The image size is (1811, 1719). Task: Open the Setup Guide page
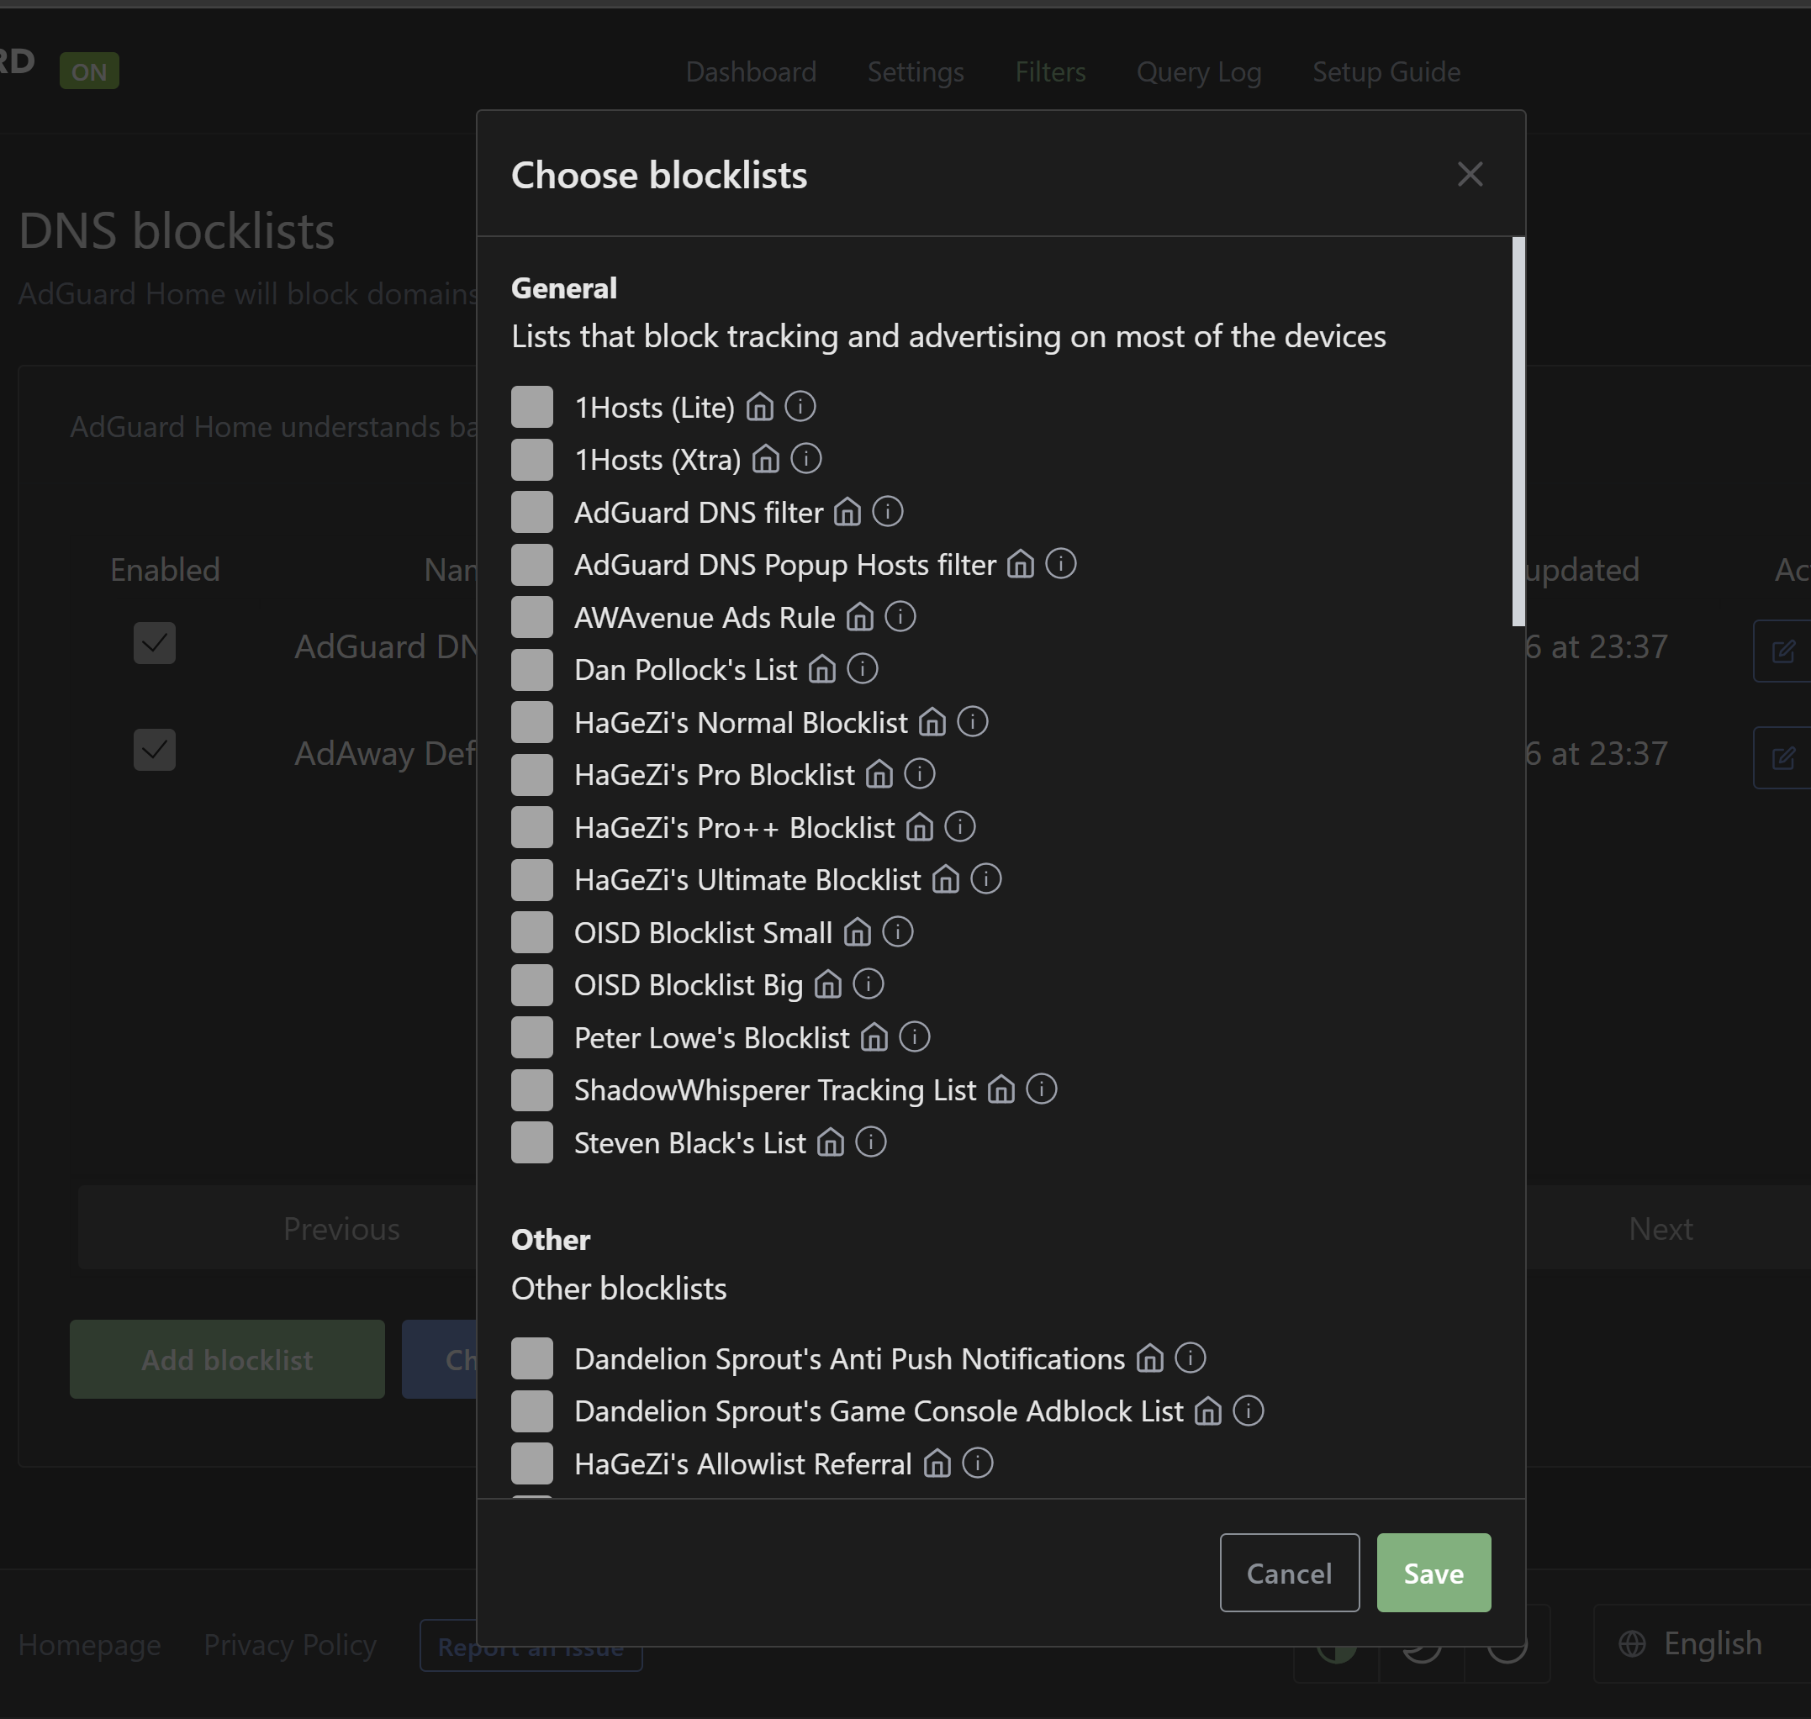coord(1386,71)
